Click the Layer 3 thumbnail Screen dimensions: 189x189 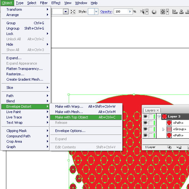(164, 117)
